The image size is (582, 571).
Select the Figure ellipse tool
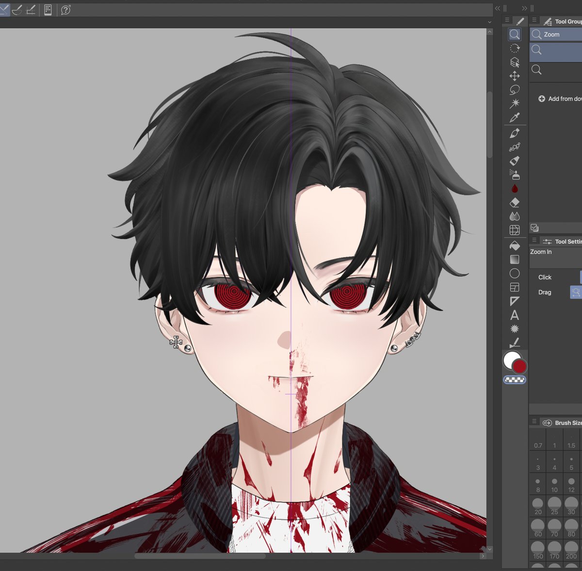tap(515, 274)
